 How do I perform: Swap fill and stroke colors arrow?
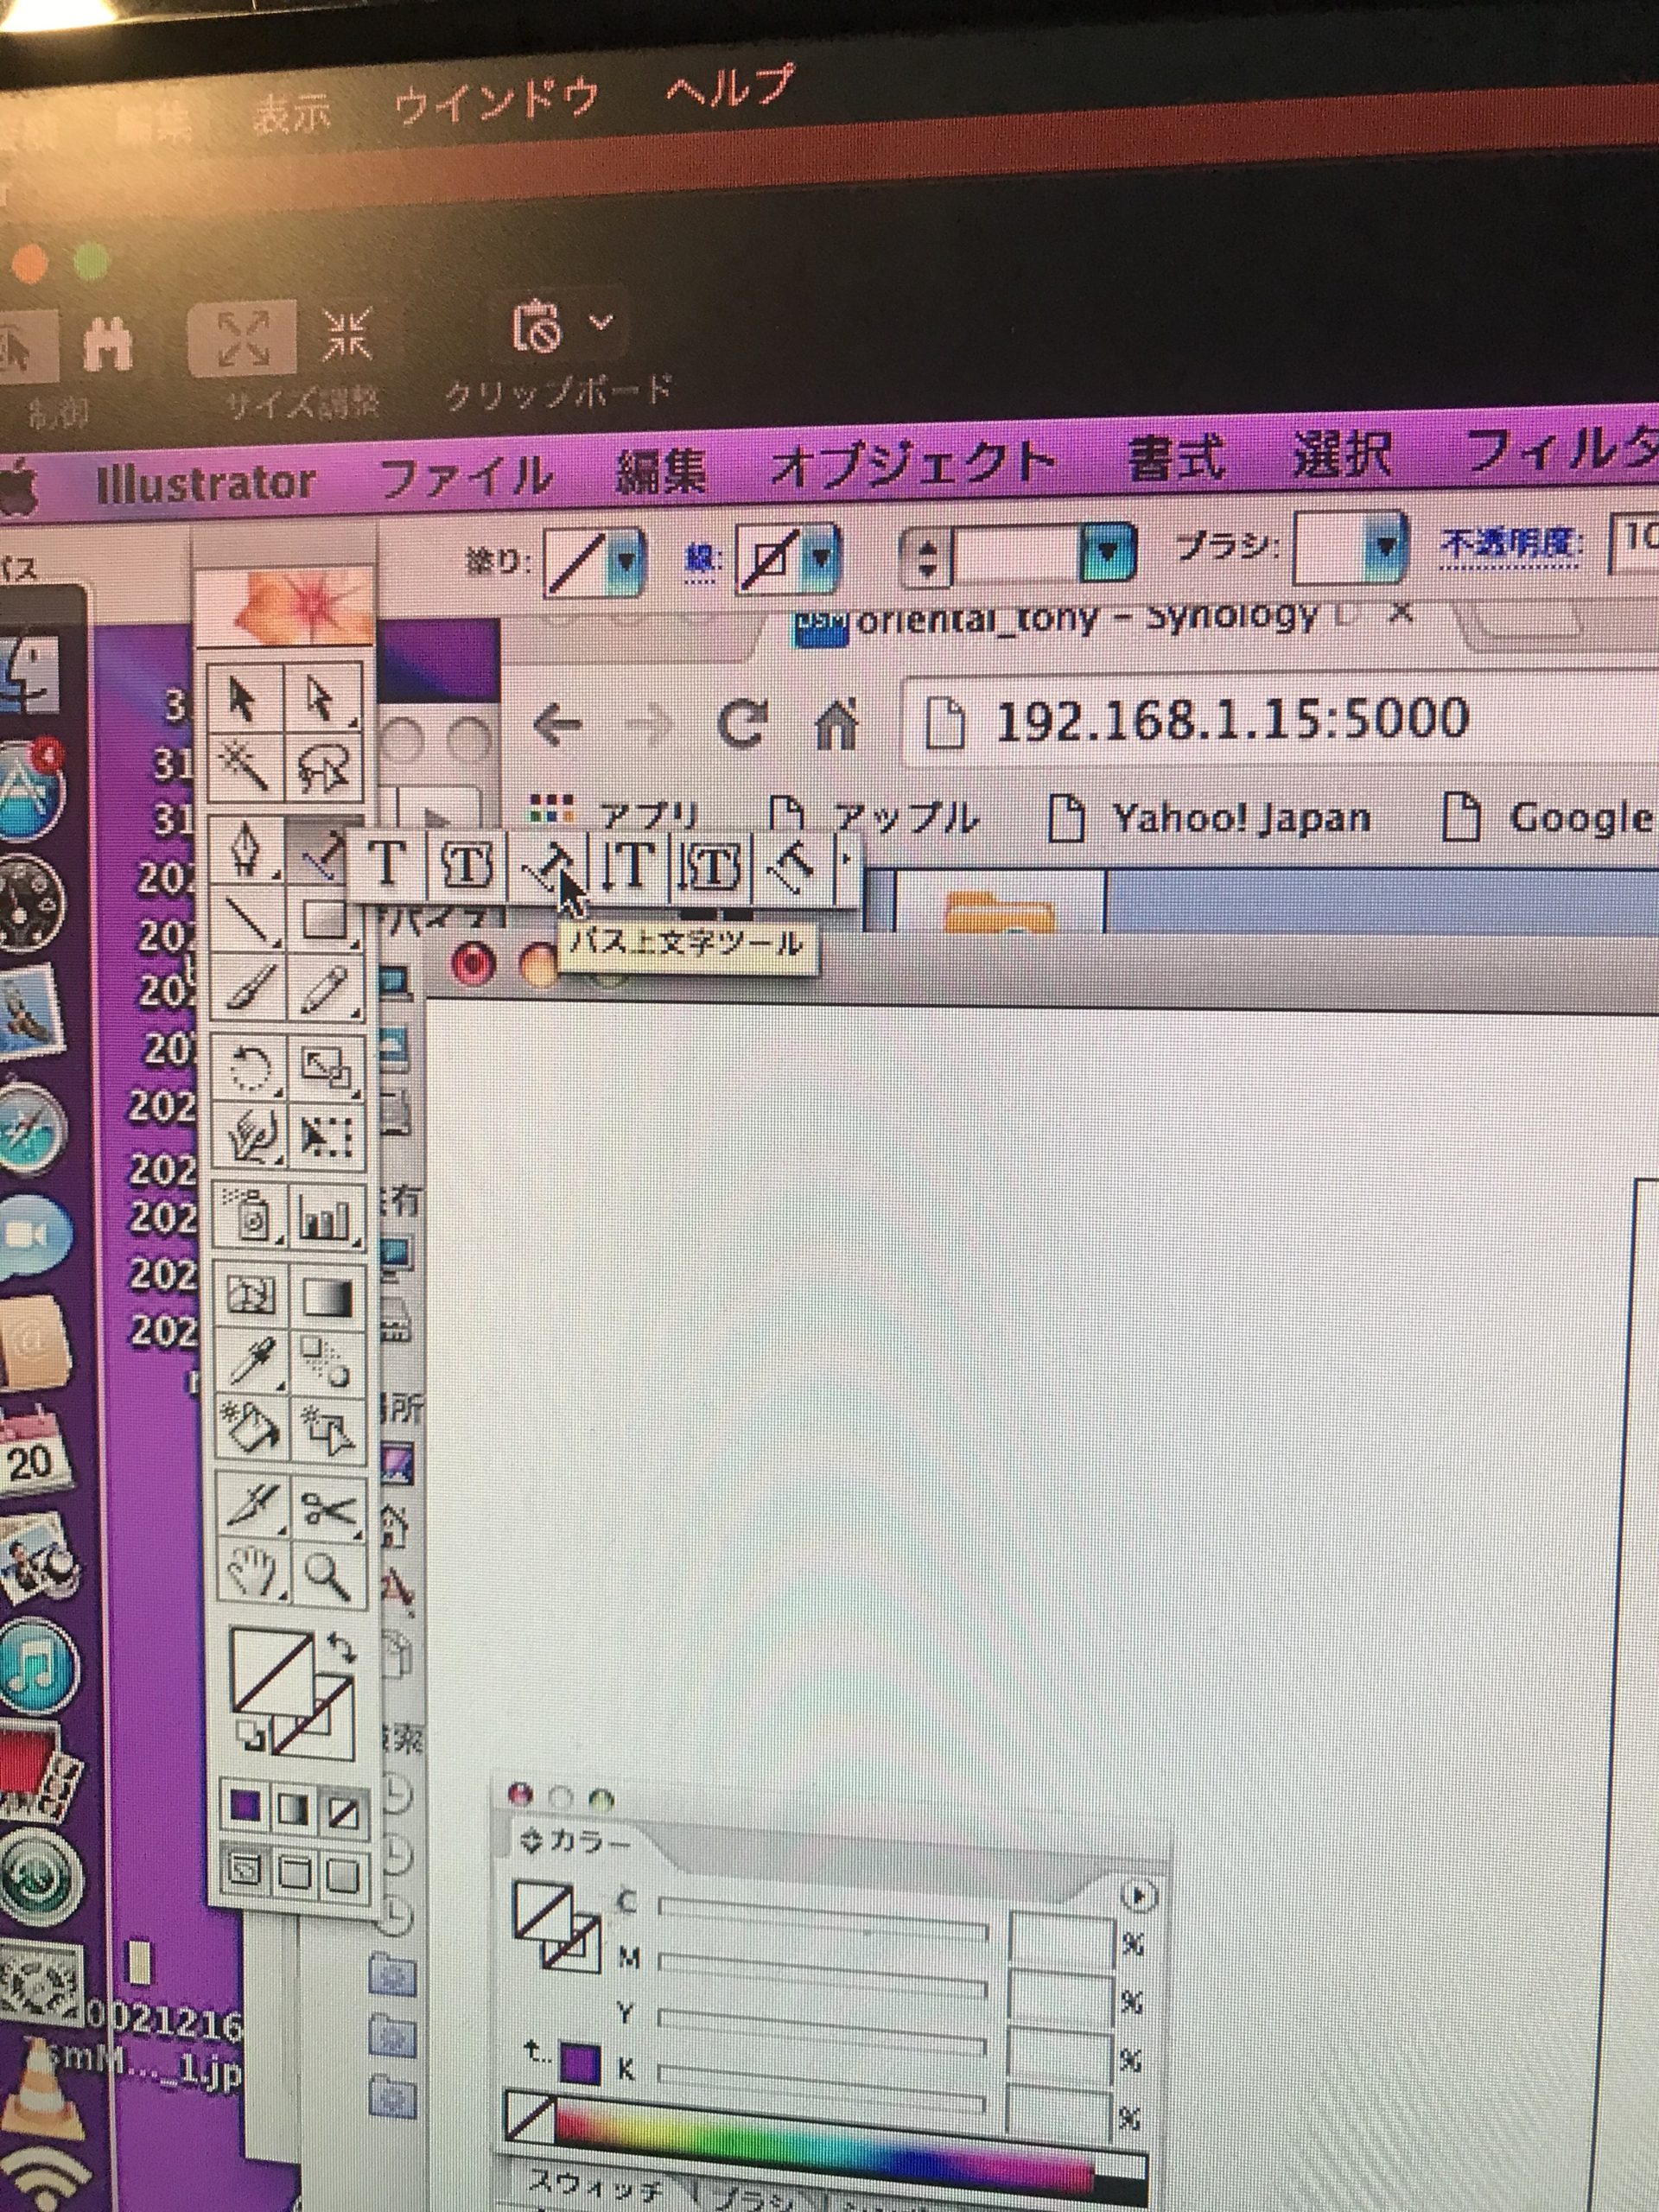point(342,1647)
